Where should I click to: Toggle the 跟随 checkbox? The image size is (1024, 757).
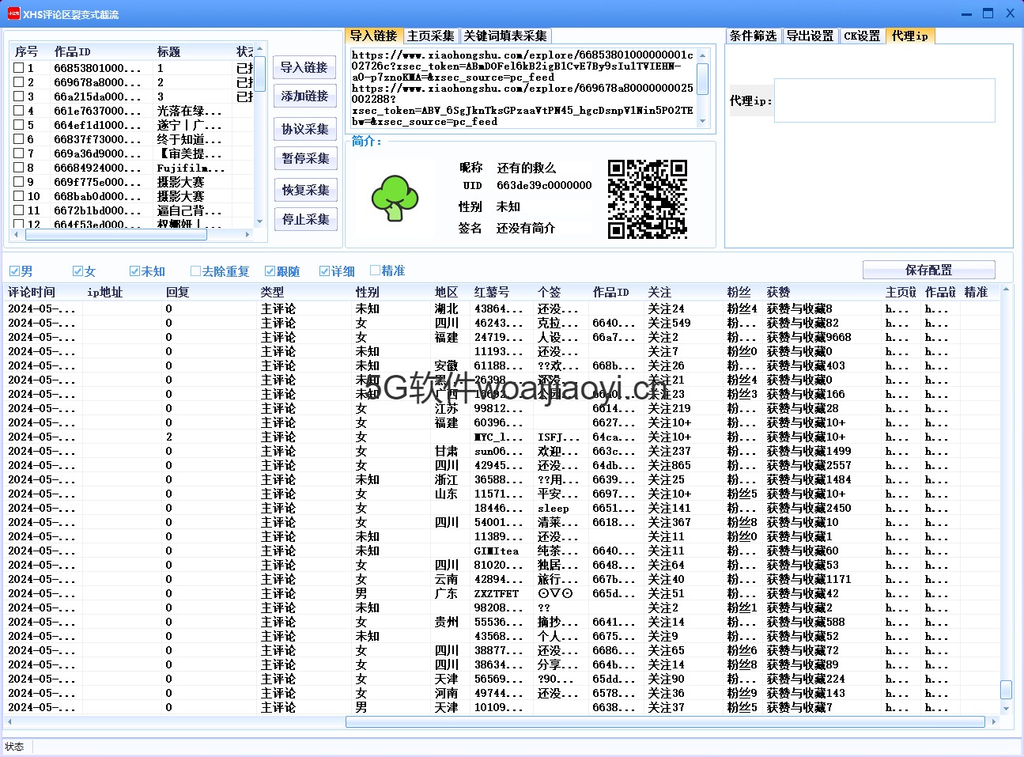tap(270, 271)
